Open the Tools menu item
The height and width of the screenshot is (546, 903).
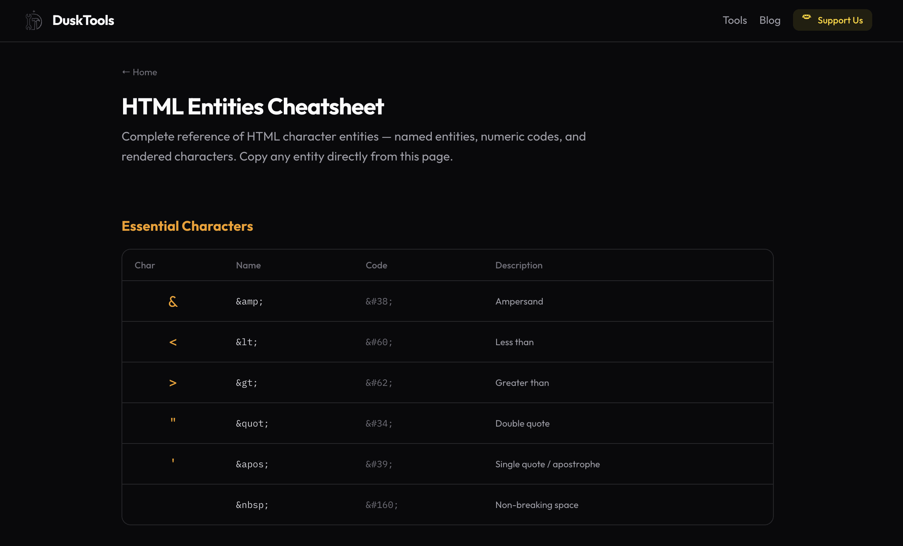point(735,20)
